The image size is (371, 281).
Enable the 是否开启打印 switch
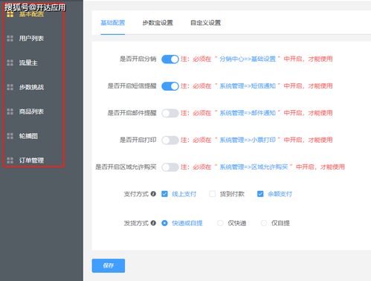coord(170,140)
